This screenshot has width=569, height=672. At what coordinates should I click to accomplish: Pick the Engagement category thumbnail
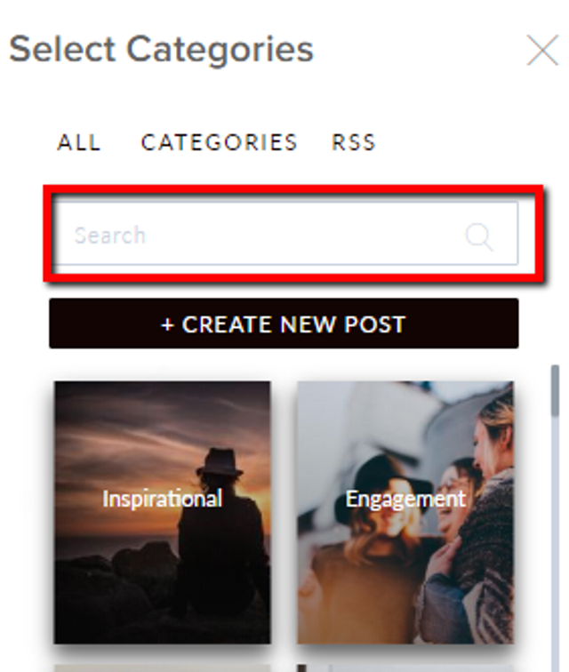point(405,513)
